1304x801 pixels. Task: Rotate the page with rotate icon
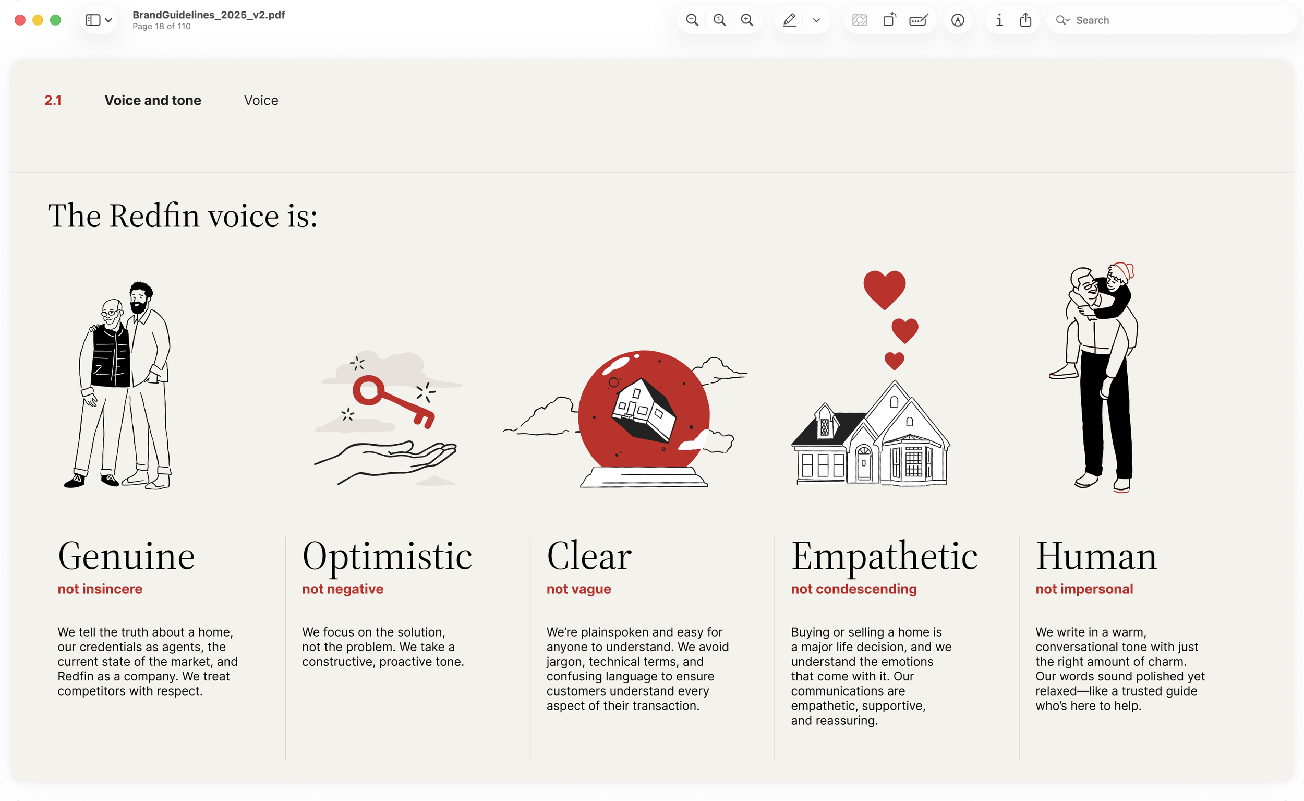(x=889, y=20)
